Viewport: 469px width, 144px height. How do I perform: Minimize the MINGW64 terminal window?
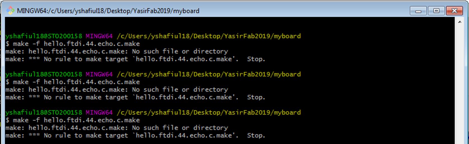click(418, 11)
